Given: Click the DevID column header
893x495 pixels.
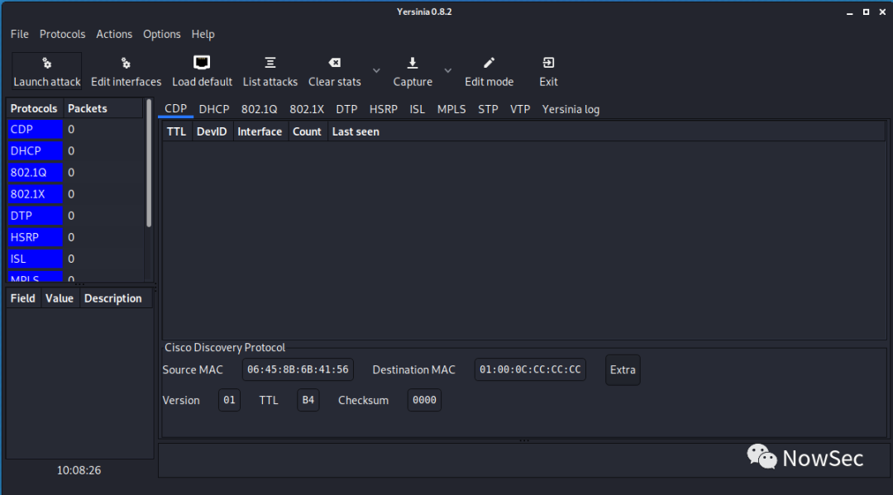Looking at the screenshot, I should pos(212,131).
